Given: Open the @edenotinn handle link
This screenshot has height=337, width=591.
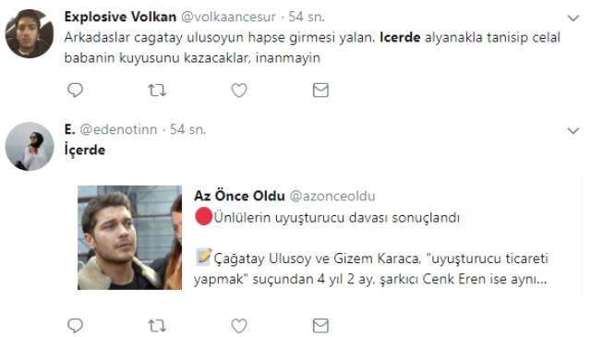Looking at the screenshot, I should point(118,129).
